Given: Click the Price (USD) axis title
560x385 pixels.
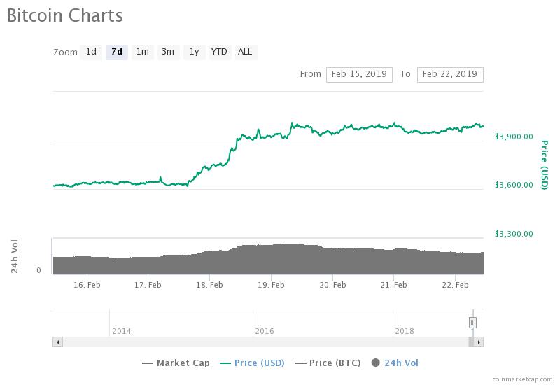Looking at the screenshot, I should [x=545, y=164].
